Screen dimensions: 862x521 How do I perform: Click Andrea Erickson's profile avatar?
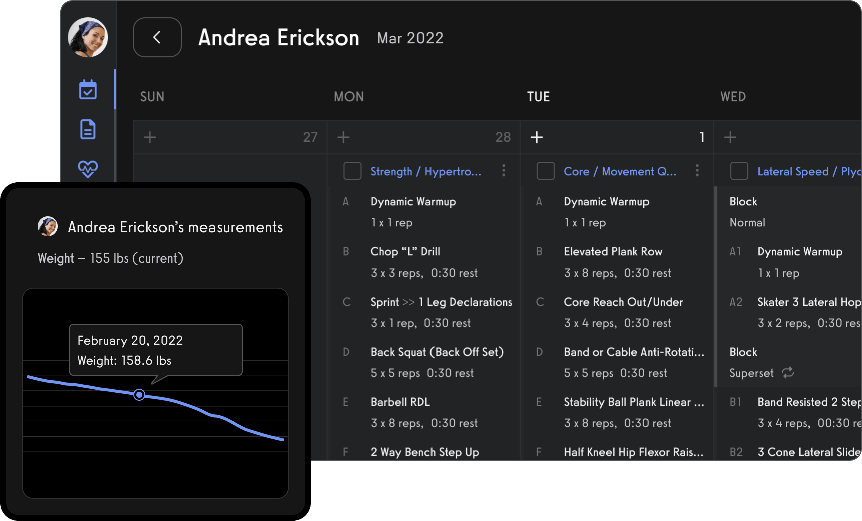point(88,37)
